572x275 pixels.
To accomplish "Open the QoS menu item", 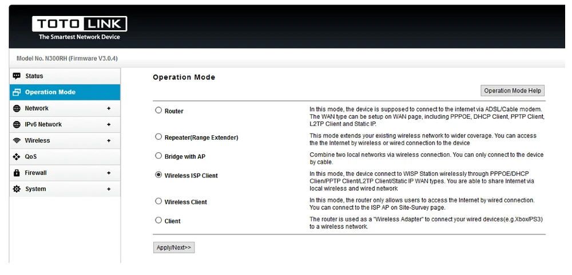I will (31, 157).
